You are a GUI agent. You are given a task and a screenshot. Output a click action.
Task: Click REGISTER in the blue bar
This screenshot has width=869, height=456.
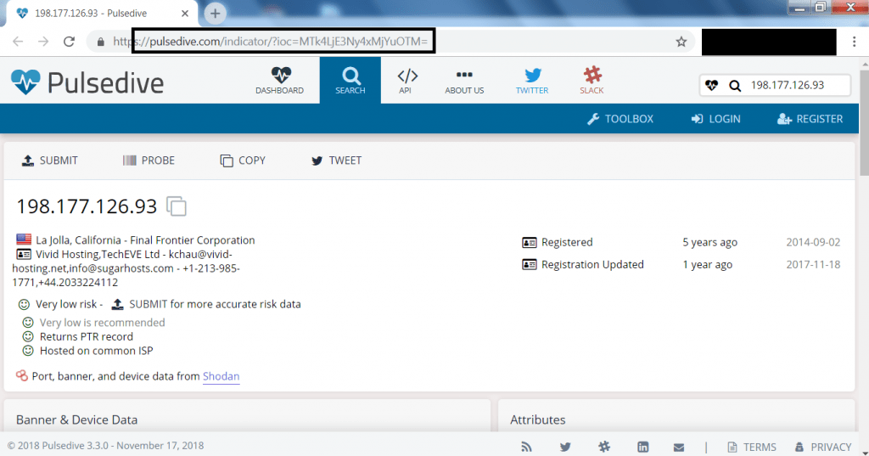[810, 119]
